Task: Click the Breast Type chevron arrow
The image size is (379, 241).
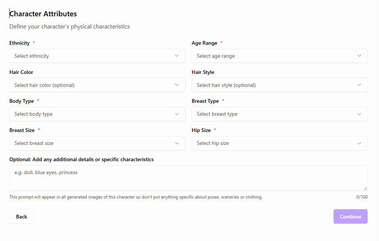Action: pyautogui.click(x=359, y=114)
